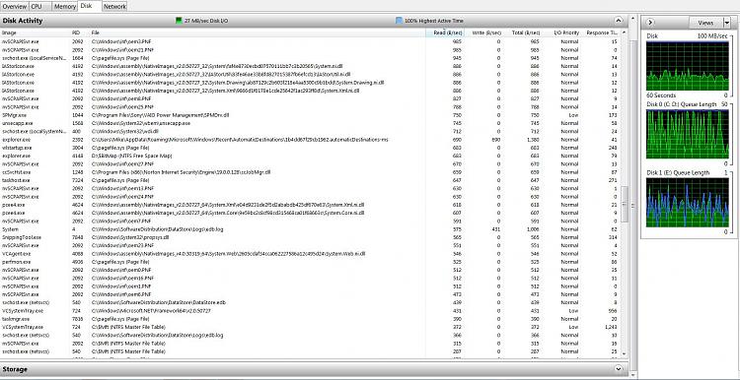Click the Disk 0 (C: D:) Queue Length graph
This screenshot has width=740, height=380.
pyautogui.click(x=687, y=134)
